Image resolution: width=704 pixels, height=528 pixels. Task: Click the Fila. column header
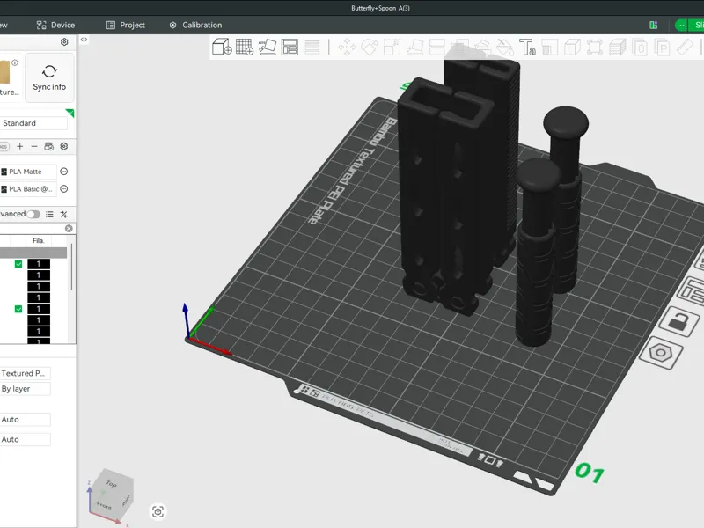coord(39,240)
